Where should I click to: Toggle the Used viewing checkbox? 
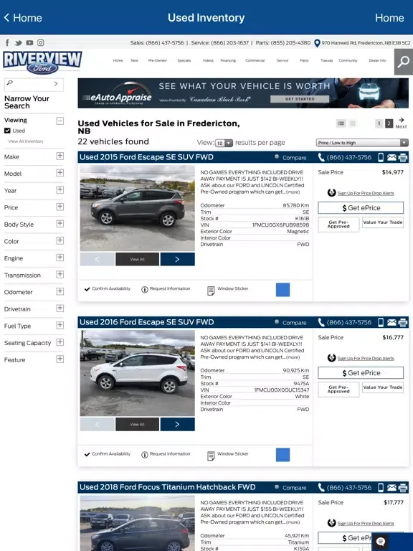pyautogui.click(x=7, y=131)
